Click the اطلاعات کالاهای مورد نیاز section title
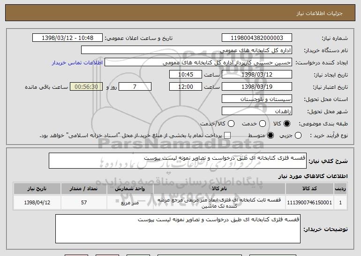361x256 pixels. pyautogui.click(x=313, y=177)
